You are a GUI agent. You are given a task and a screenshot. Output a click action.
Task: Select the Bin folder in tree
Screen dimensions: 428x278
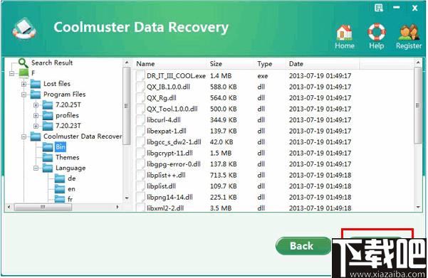tap(61, 147)
